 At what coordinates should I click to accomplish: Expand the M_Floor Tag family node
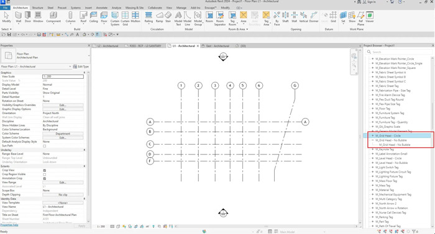(x=373, y=109)
